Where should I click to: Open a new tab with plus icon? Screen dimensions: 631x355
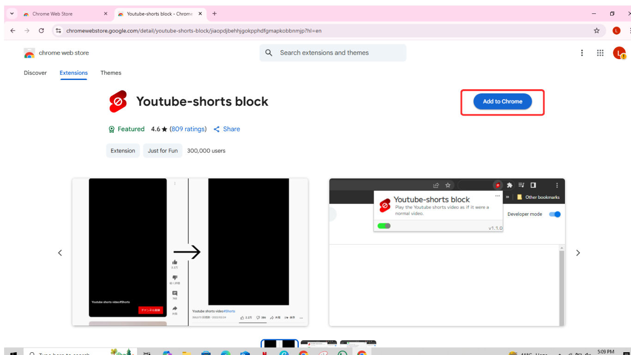214,14
